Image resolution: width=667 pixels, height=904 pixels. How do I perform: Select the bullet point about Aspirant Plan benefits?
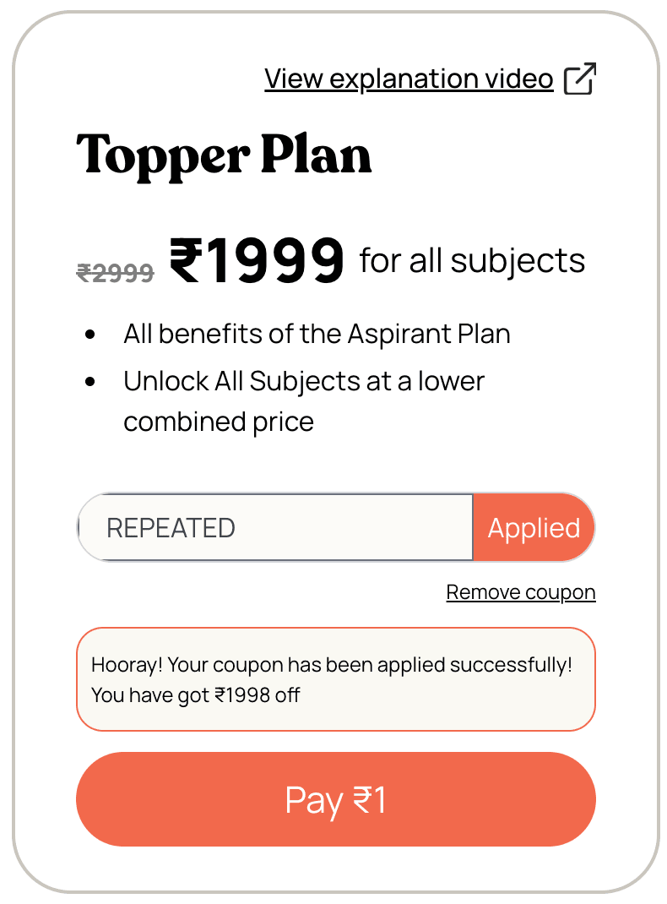tap(317, 333)
